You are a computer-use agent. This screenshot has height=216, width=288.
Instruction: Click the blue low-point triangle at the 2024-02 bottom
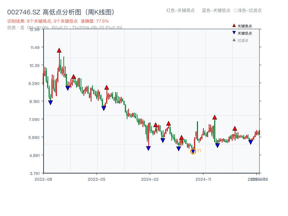tap(149, 148)
